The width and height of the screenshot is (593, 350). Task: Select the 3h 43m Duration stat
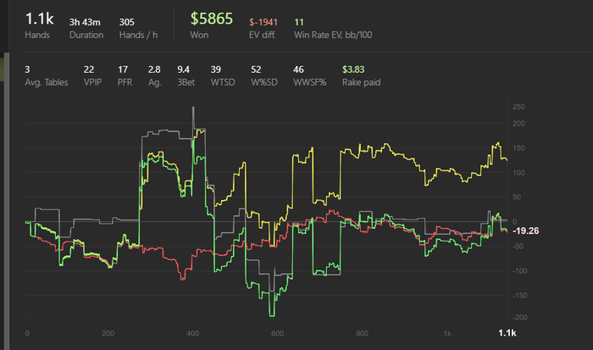[x=86, y=28]
